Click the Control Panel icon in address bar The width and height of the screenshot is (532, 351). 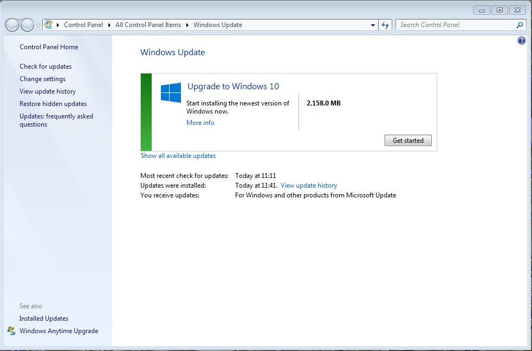pos(49,24)
